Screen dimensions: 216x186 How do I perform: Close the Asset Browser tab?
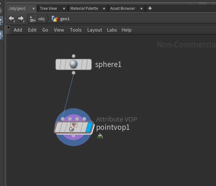pyautogui.click(x=141, y=9)
